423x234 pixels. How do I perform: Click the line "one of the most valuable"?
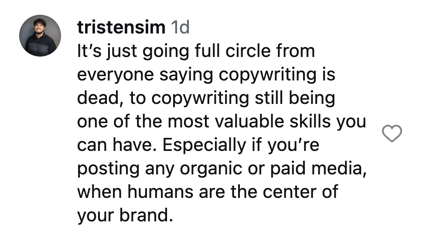pyautogui.click(x=222, y=122)
